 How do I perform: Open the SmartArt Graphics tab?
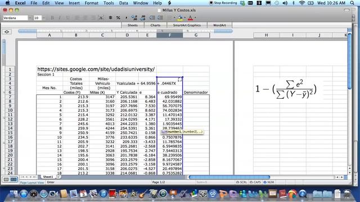[x=187, y=25]
